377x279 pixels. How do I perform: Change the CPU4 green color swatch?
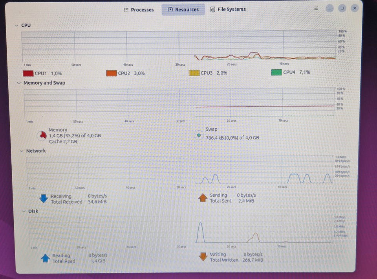click(x=276, y=72)
